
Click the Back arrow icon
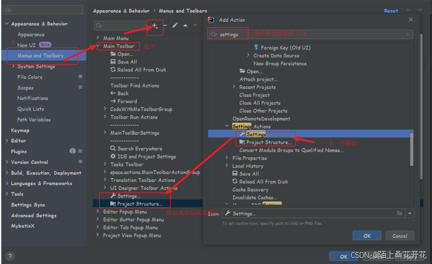[113, 93]
